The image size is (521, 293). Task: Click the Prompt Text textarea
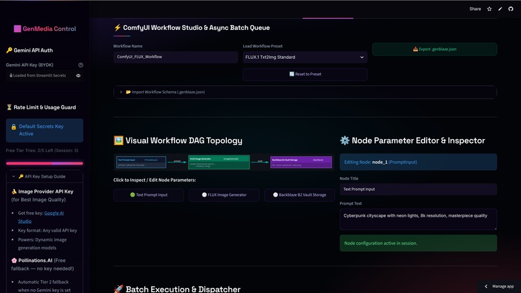click(x=418, y=219)
